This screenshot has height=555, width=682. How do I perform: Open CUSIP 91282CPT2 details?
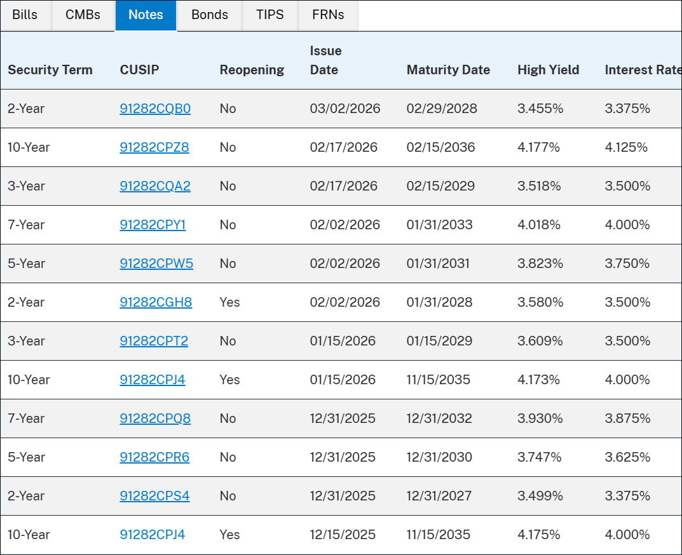[154, 341]
